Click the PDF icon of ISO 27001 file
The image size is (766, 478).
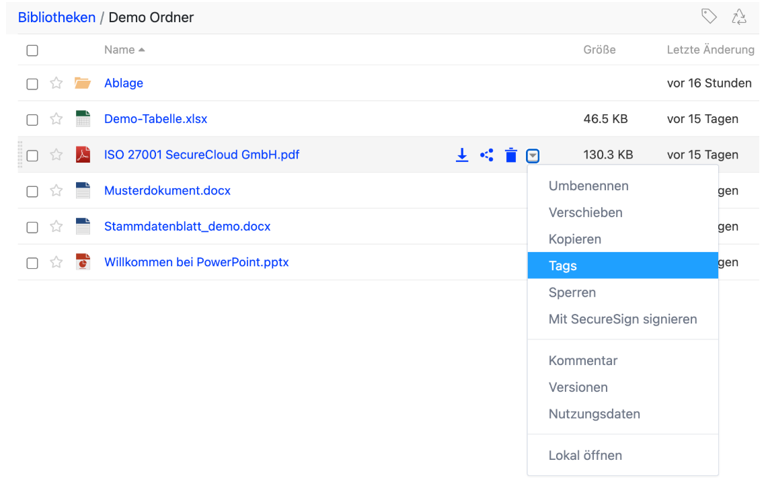click(83, 154)
